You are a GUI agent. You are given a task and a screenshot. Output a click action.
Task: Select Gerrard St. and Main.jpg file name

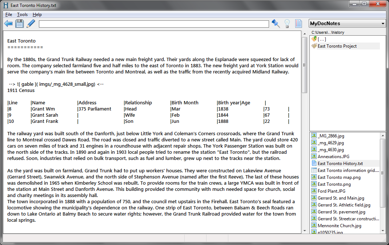click(341, 198)
